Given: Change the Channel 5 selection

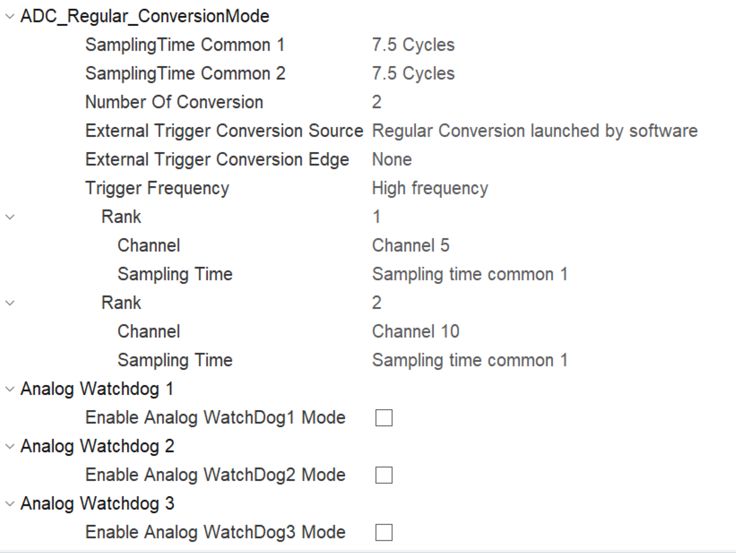Looking at the screenshot, I should [410, 246].
